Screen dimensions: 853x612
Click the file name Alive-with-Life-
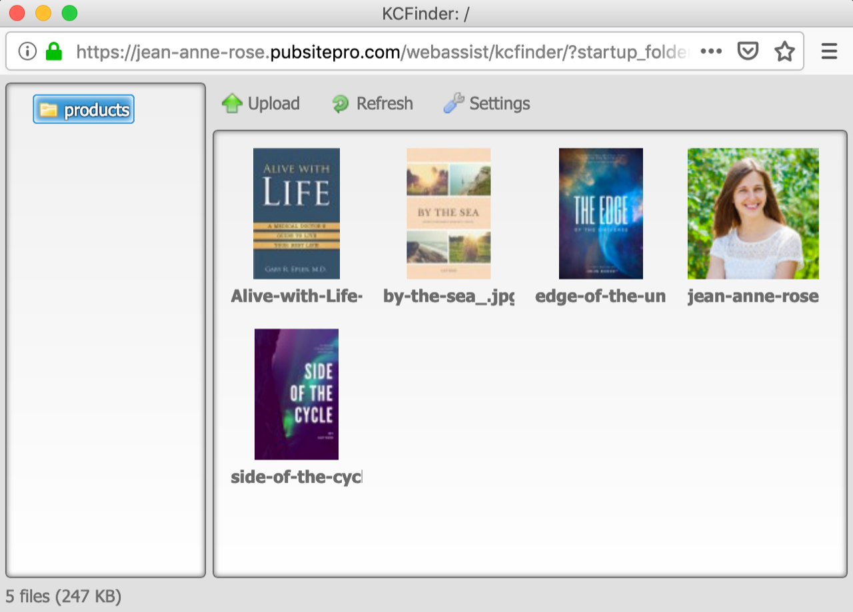coord(297,296)
